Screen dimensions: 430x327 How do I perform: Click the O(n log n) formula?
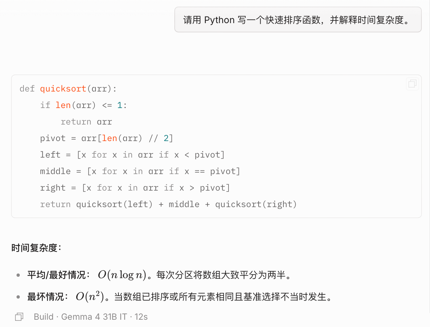(122, 275)
